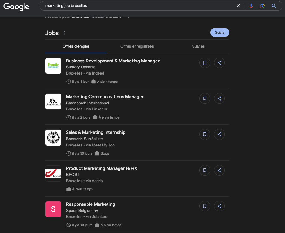Click Bruxelles • via Indeed text

[x=85, y=73]
